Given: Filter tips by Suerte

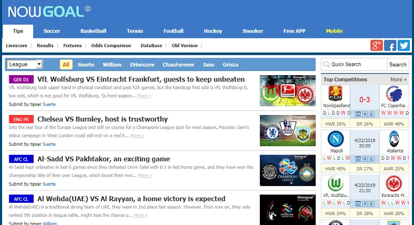Looking at the screenshot, I should click(x=86, y=64).
